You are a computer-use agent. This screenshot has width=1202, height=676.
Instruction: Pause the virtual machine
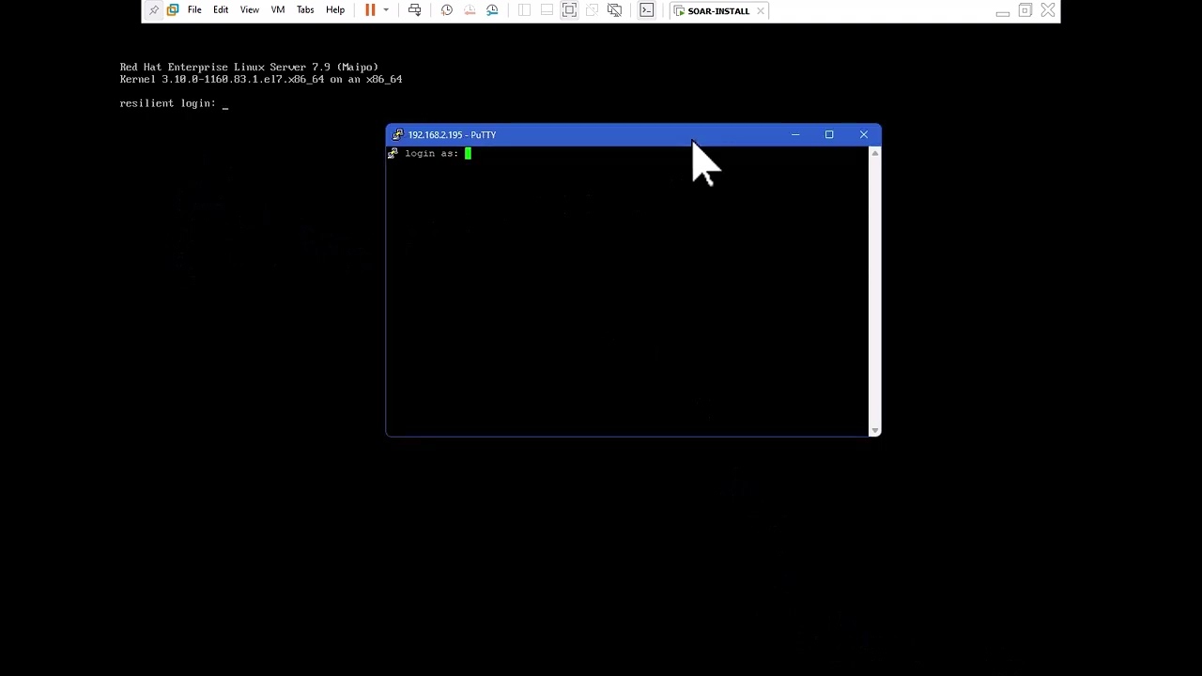coord(370,10)
